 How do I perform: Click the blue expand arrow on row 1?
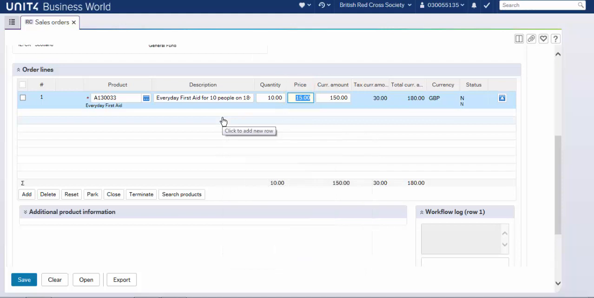pyautogui.click(x=502, y=98)
